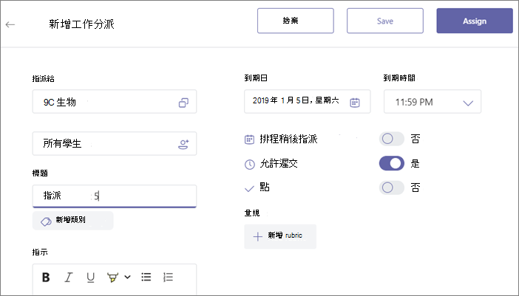Click the 到期時間 label
Screen dimensions: 519x296
399,78
